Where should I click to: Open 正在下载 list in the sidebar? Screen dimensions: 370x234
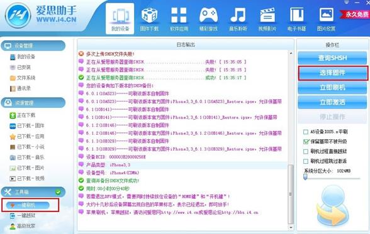(23, 115)
